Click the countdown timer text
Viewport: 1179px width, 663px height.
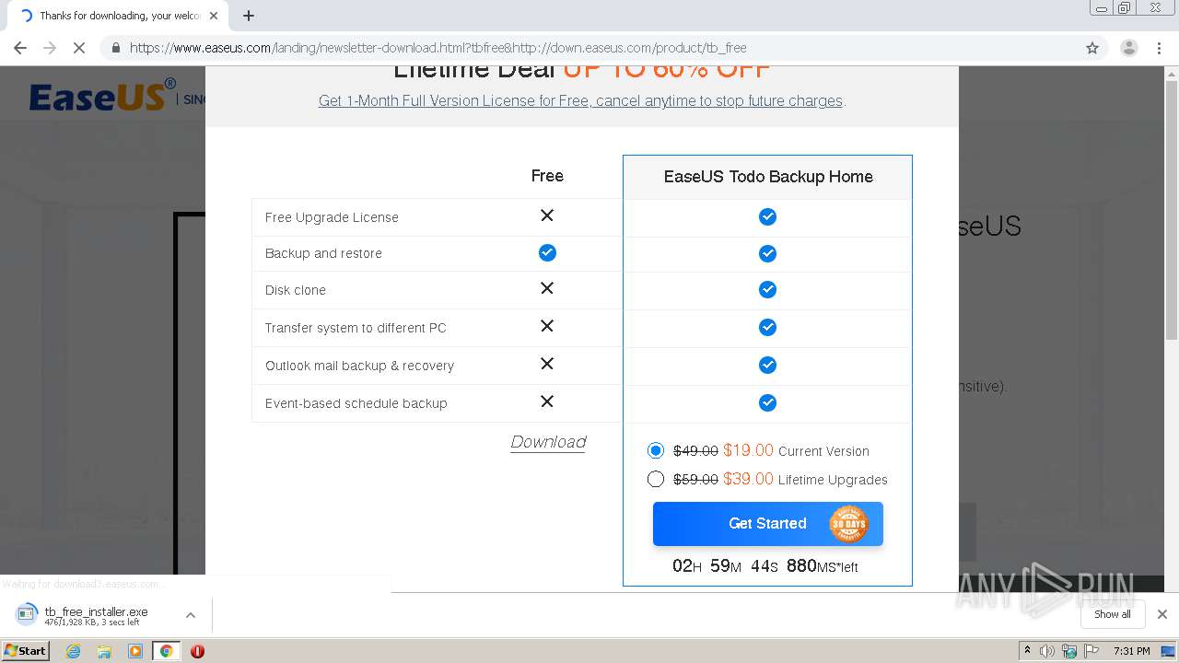[x=765, y=565]
